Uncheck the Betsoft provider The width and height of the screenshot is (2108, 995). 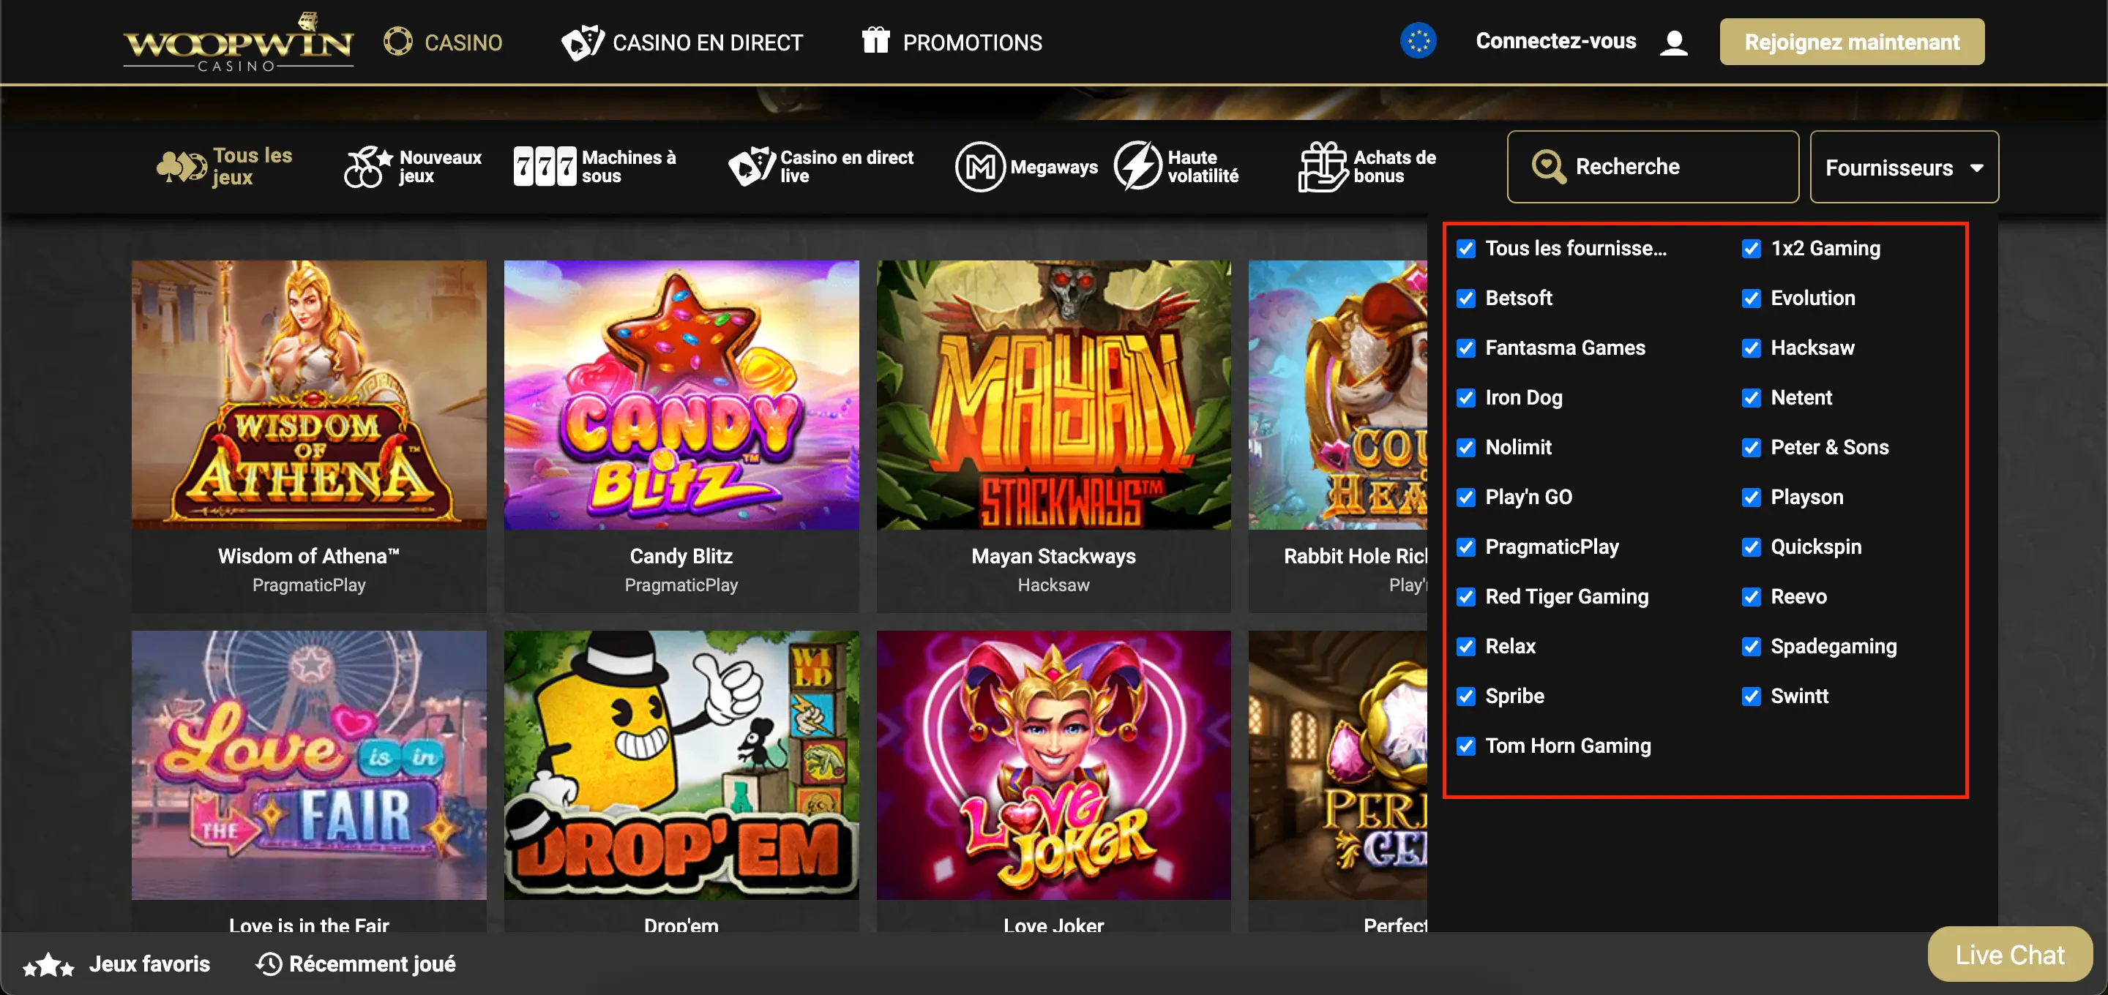1465,298
